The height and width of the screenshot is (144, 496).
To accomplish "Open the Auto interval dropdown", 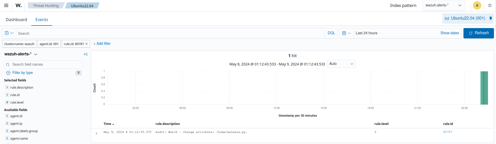I will 341,64.
